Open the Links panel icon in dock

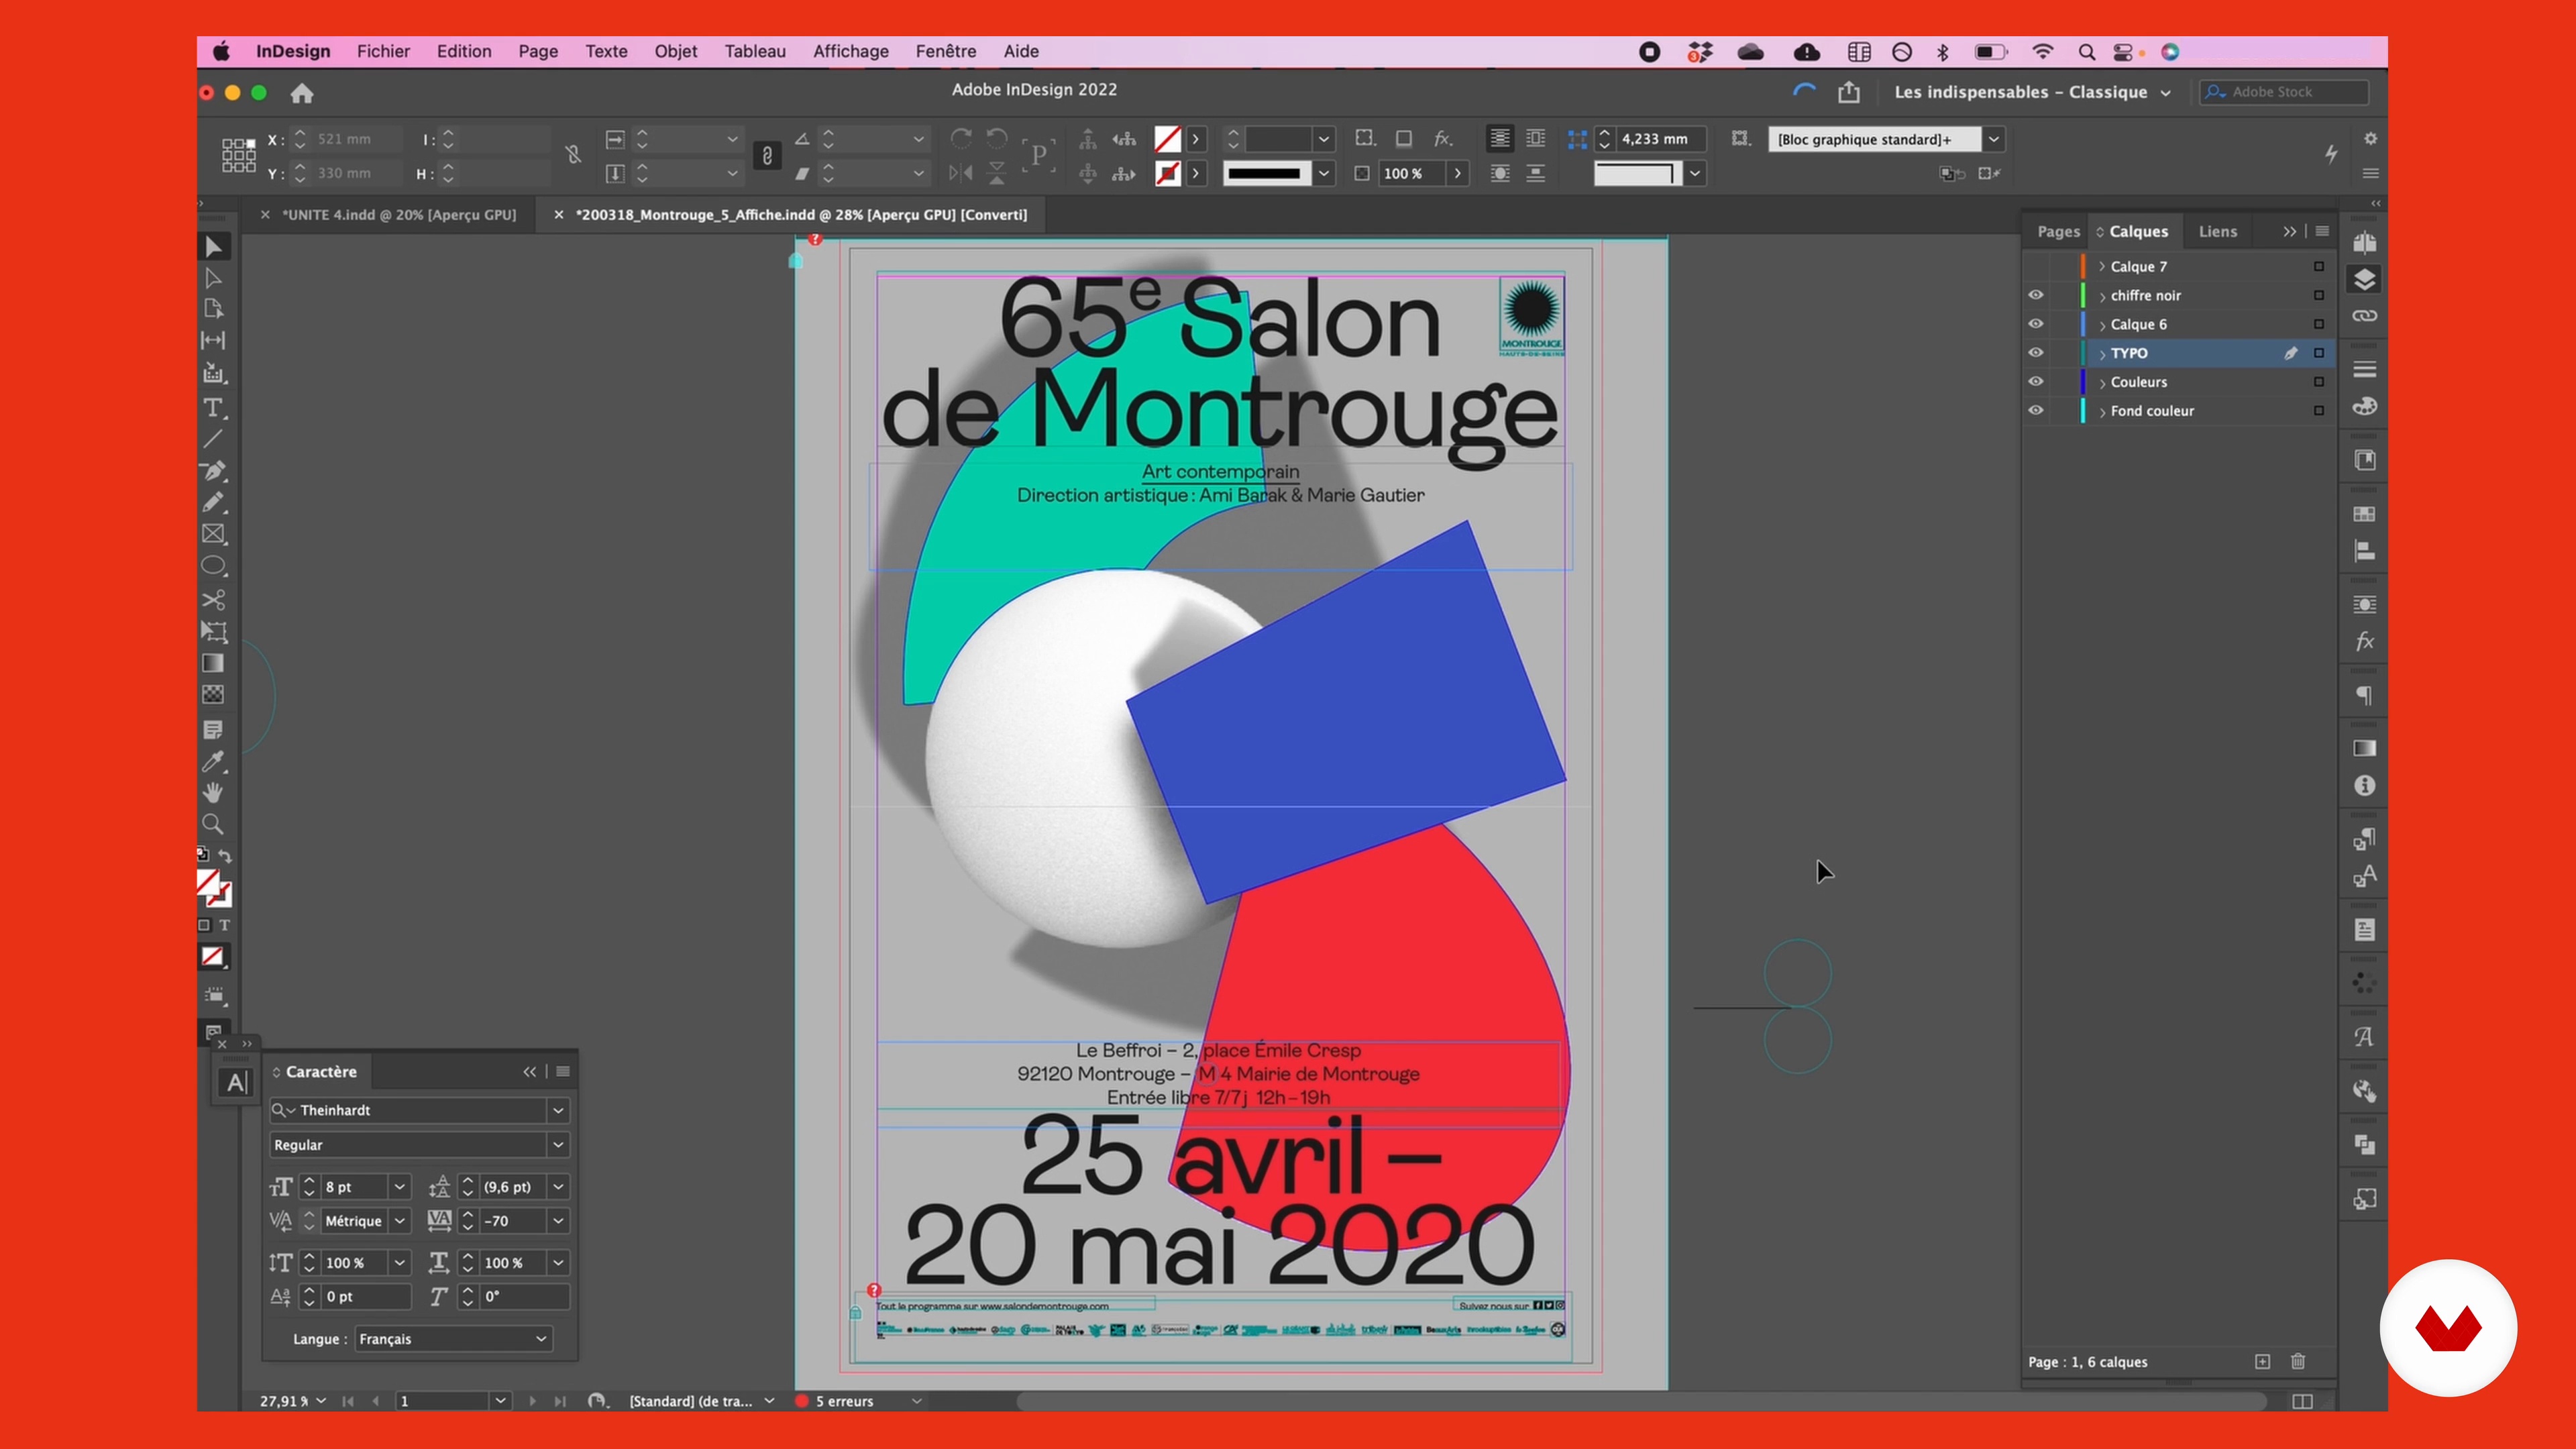(x=2365, y=316)
